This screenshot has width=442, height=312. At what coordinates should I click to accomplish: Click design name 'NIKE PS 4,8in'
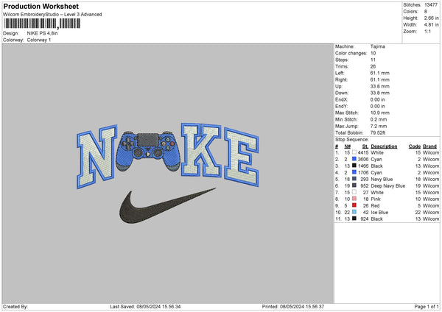pyautogui.click(x=42, y=33)
